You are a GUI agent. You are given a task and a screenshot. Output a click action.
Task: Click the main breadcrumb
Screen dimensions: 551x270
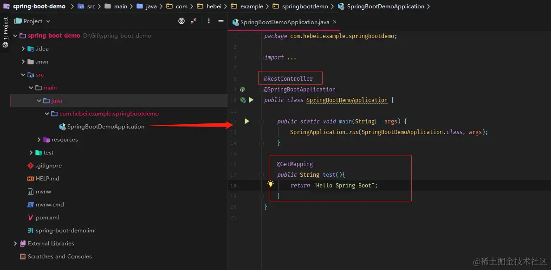[x=121, y=6]
